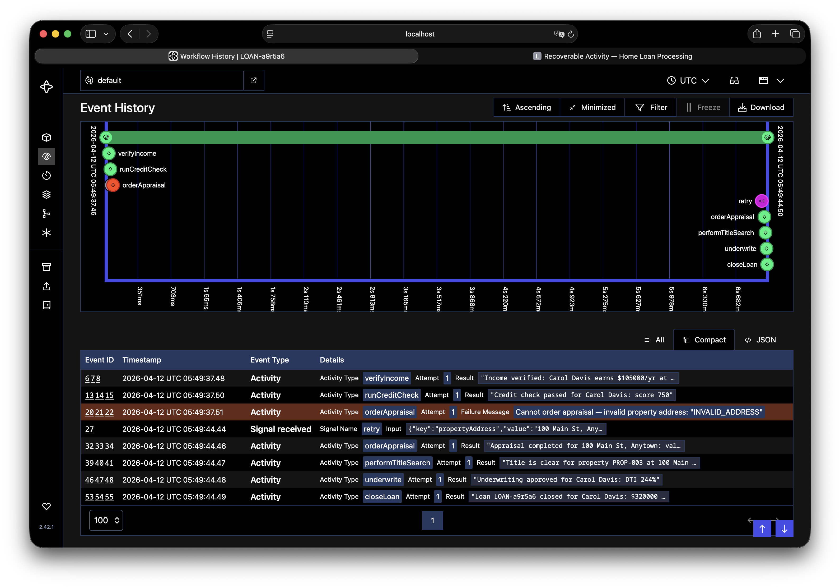Click the runCreditCheck timeline marker
The width and height of the screenshot is (840, 587).
[x=110, y=169]
